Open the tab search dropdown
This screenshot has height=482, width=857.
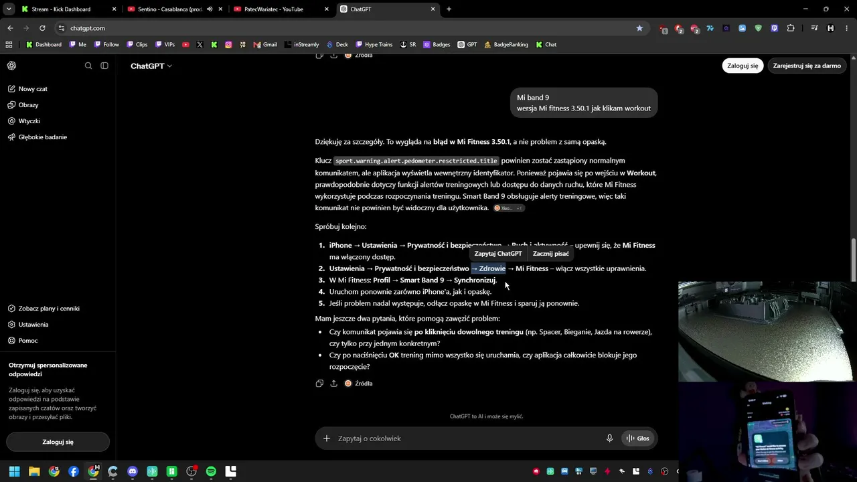(9, 9)
